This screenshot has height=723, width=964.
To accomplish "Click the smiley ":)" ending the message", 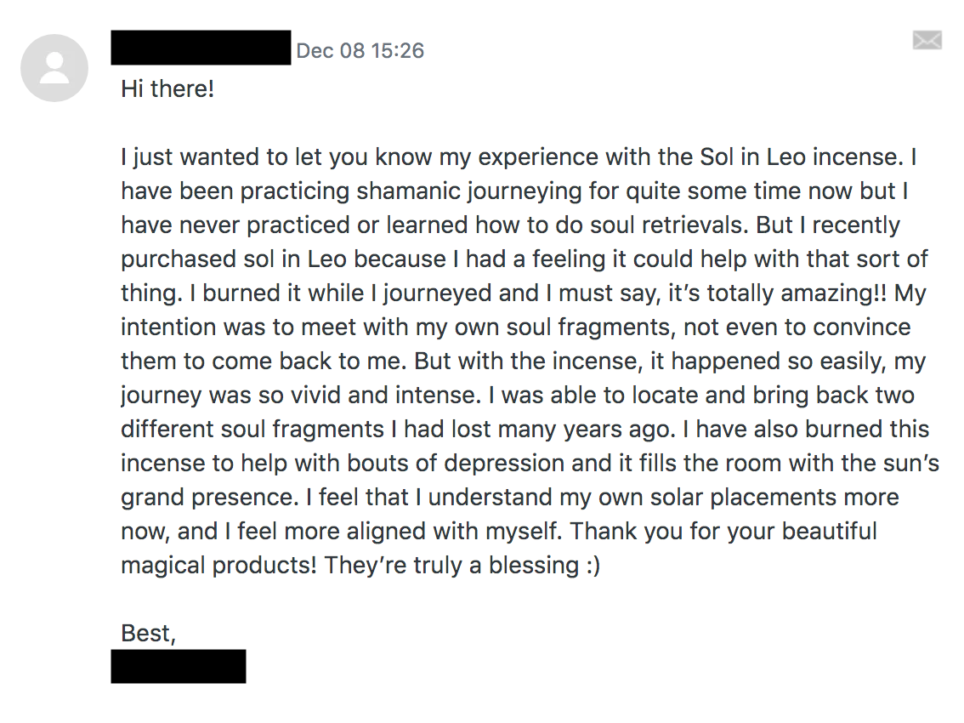I will click(x=593, y=565).
